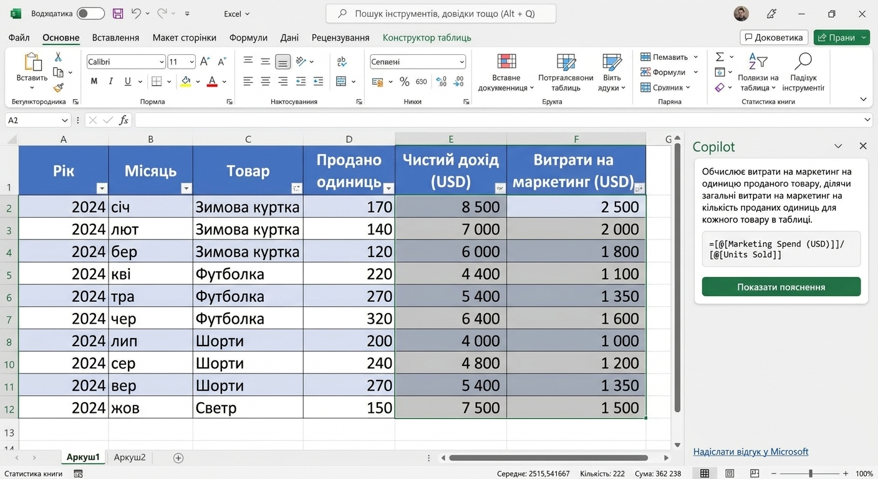Close the Copilot pane
Viewport: 878px width, 479px height.
point(863,146)
